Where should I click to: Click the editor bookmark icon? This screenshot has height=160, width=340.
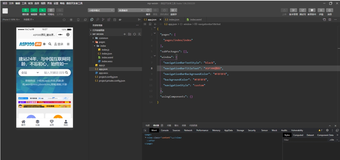[x=150, y=24]
